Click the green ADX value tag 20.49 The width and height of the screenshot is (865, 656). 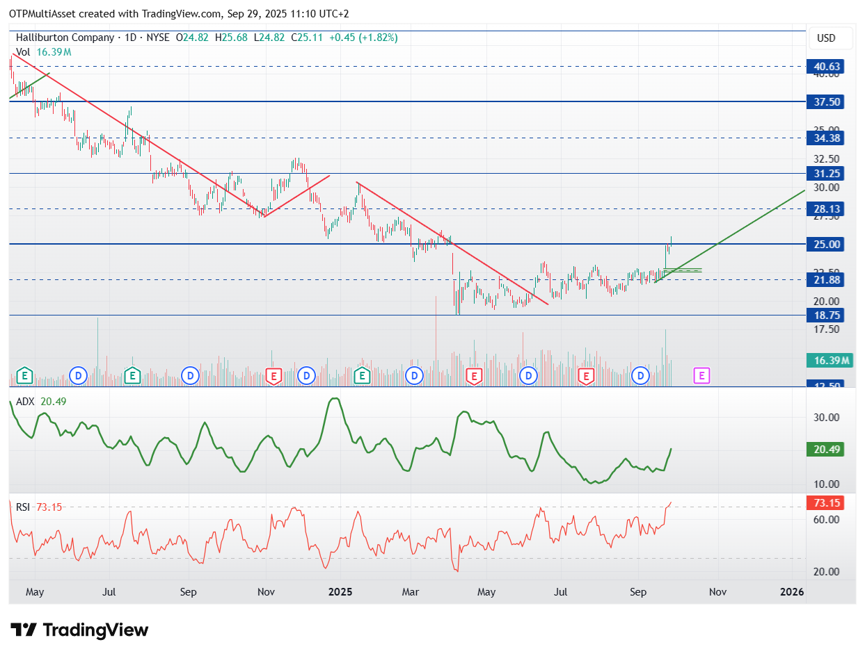828,450
